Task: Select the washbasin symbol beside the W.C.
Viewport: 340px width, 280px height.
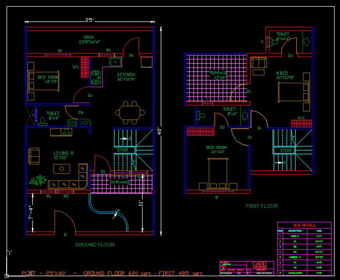Action: coord(85,122)
